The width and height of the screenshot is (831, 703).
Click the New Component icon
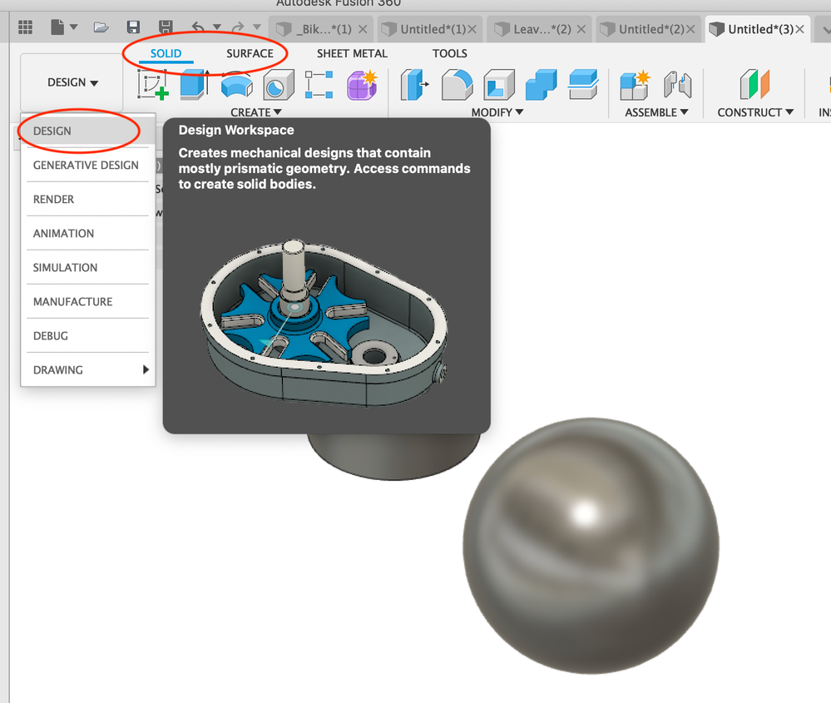click(635, 85)
